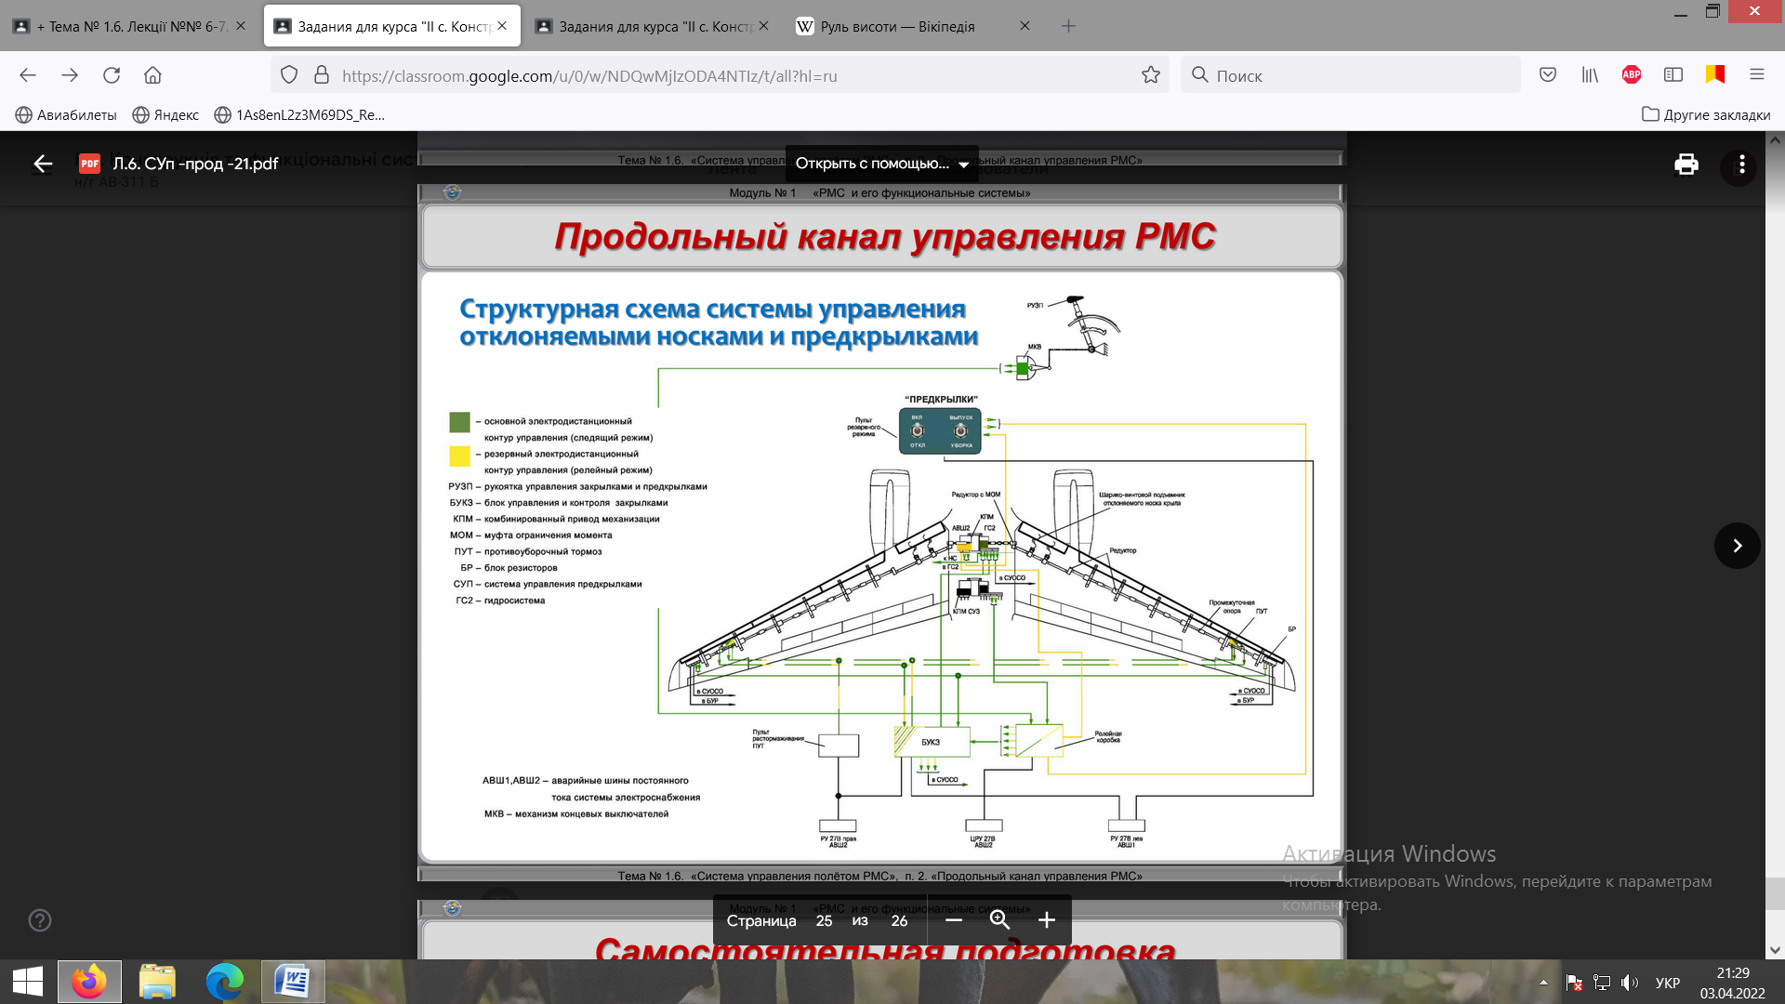
Task: Click the total page count '26'
Action: (x=899, y=920)
